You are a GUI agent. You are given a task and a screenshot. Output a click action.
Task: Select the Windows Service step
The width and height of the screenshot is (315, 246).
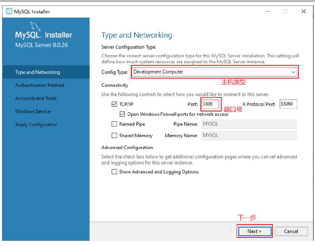33,111
